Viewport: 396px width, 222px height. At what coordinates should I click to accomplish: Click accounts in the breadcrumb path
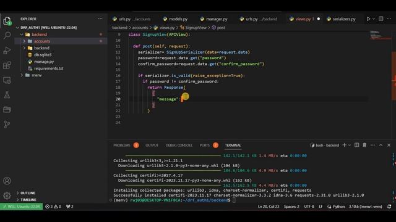point(140,27)
